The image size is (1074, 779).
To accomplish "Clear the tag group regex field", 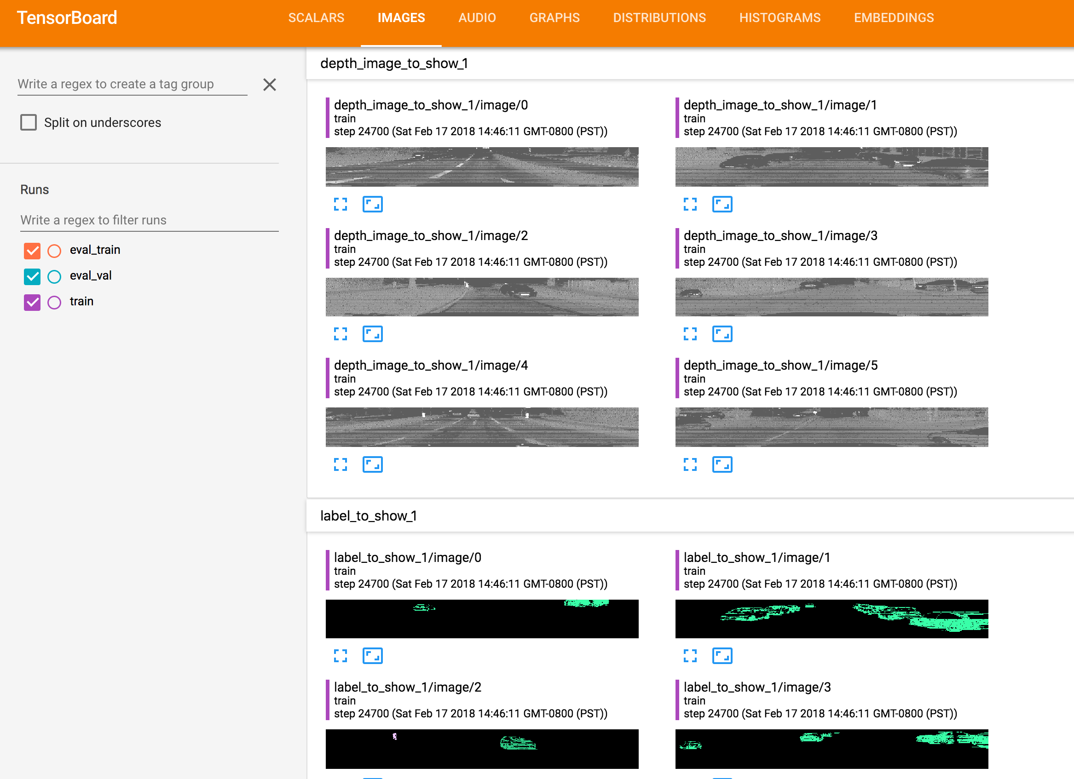I will 270,85.
